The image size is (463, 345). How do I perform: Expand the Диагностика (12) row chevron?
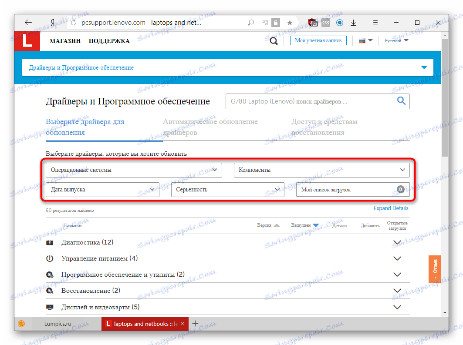(x=397, y=242)
